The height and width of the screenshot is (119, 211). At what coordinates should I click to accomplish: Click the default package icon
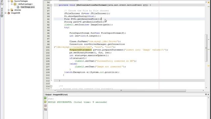click(x=15, y=4)
